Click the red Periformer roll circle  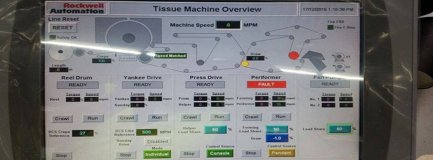[294, 55]
